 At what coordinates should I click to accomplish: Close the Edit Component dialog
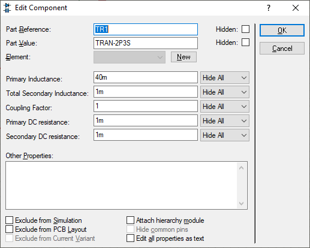[x=296, y=8]
